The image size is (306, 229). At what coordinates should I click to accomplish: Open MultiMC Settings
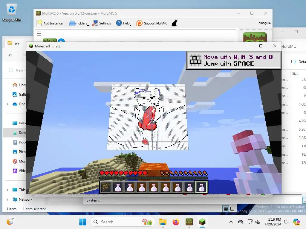[102, 23]
